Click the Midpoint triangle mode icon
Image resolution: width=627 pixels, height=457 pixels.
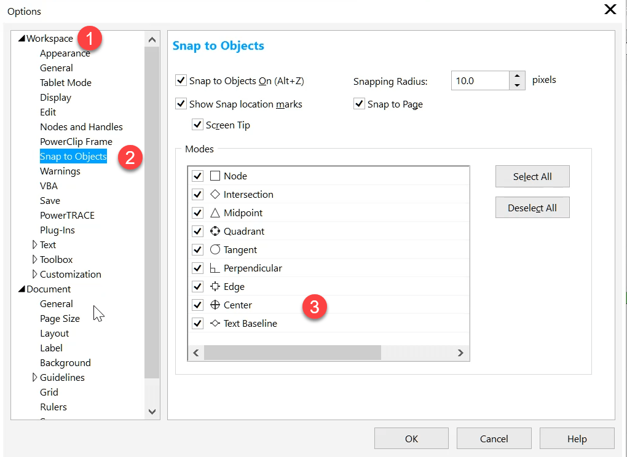coord(215,213)
